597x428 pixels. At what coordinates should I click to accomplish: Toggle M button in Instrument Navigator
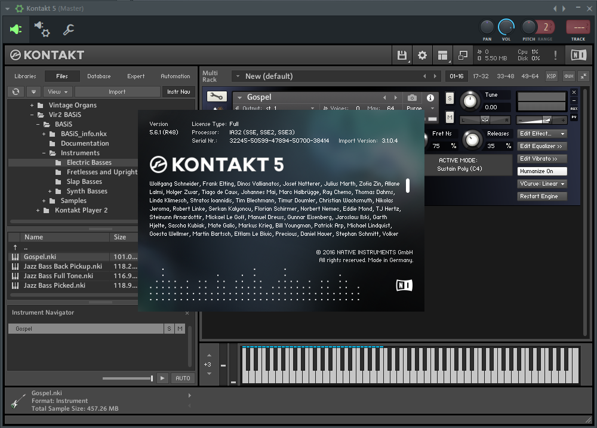point(180,329)
